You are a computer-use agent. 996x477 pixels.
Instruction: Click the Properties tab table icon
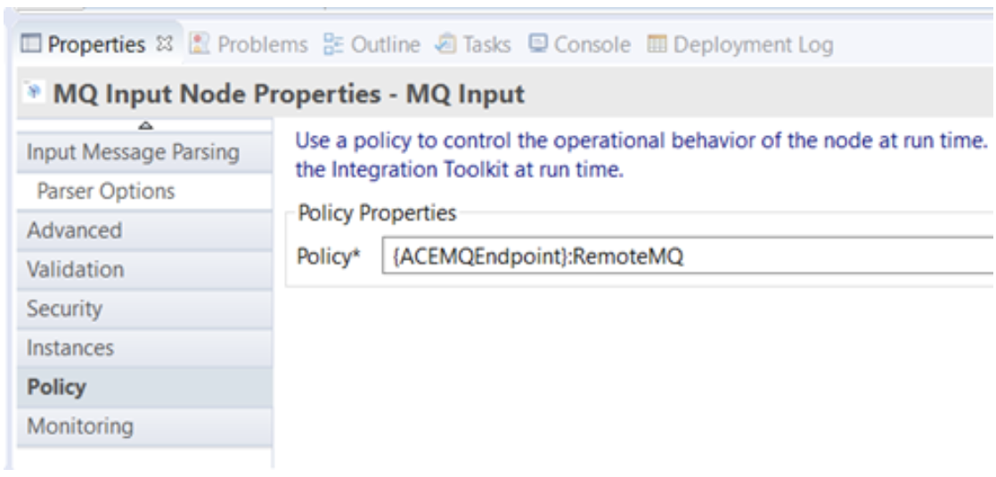31,44
